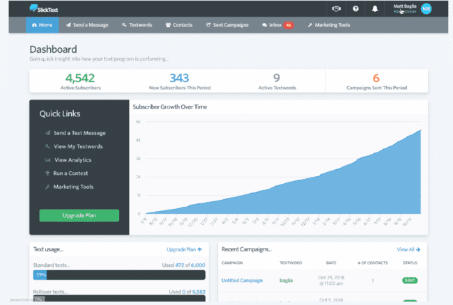Click the green Upgrade Plan button
The image size is (453, 305).
(79, 216)
